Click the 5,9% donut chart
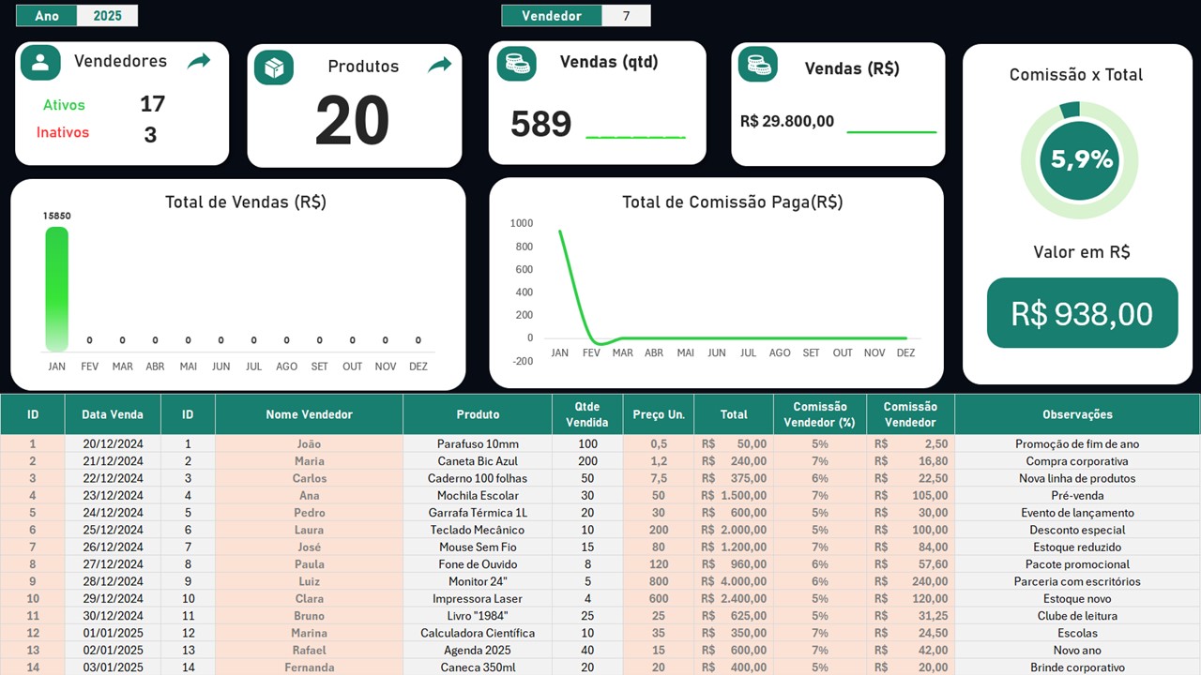 [1079, 160]
